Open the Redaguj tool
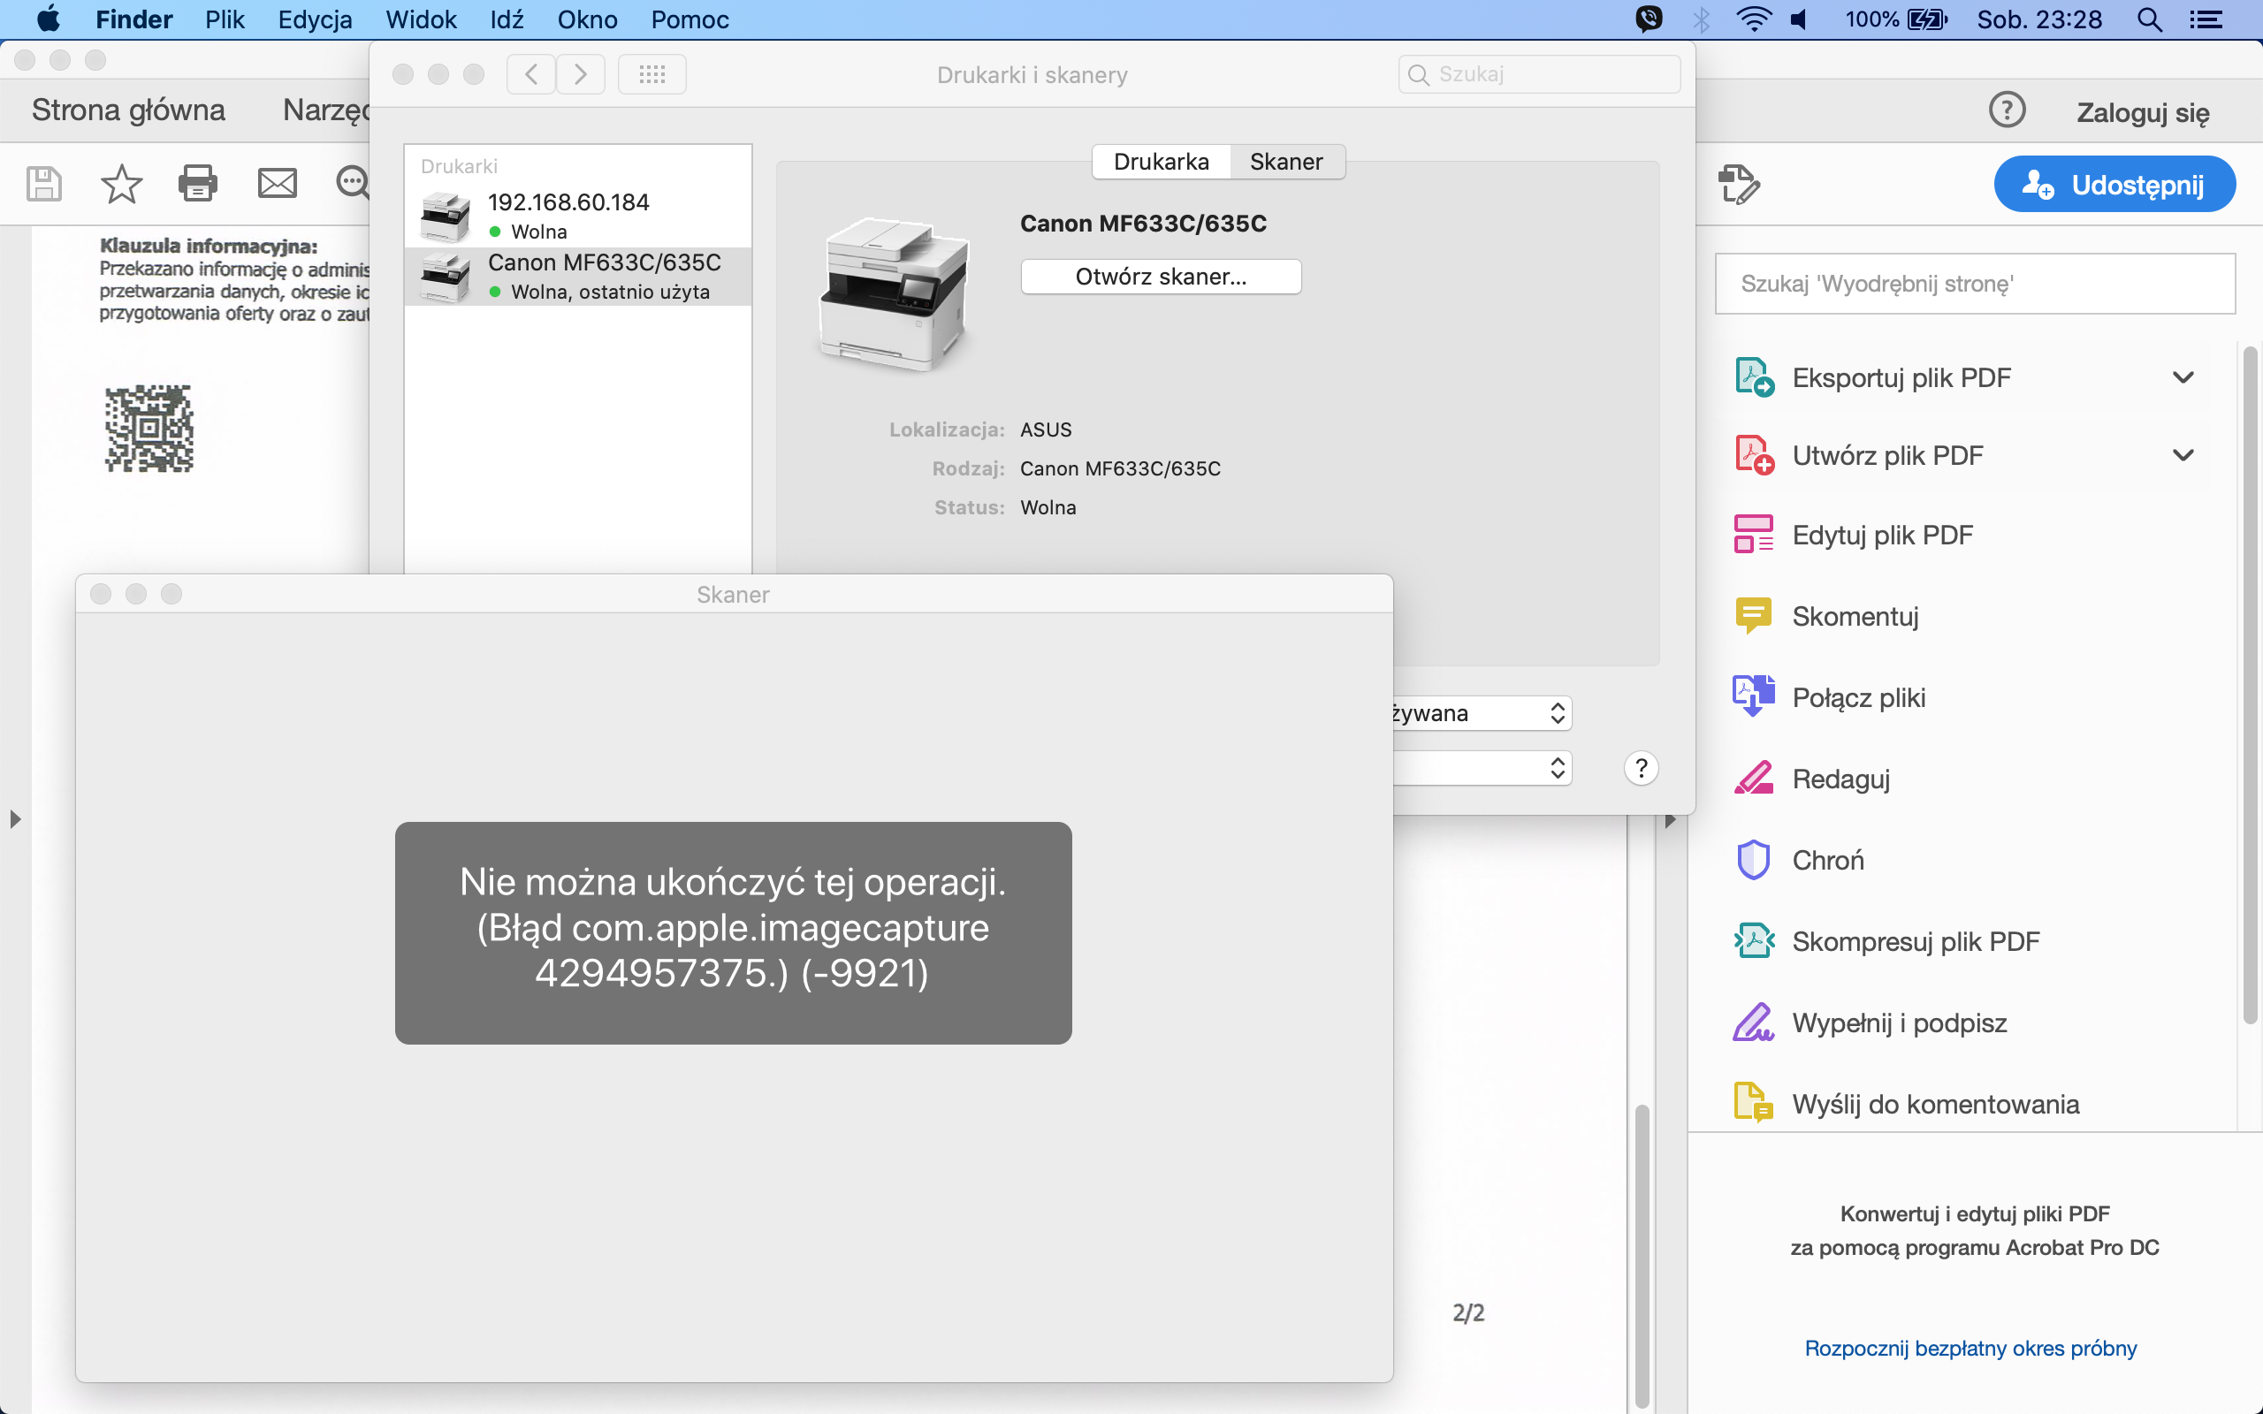Screen dimensions: 2263x1414 1840,779
